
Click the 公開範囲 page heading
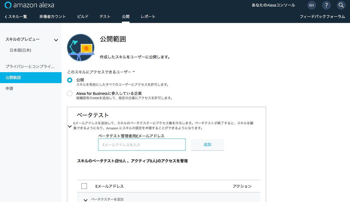[x=113, y=39]
